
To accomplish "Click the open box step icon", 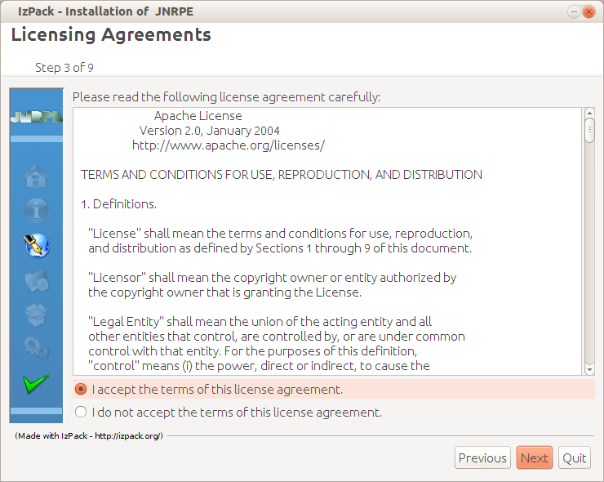I will tap(36, 315).
